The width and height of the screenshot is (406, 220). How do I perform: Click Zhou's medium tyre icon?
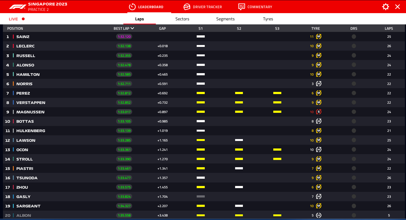[319, 187]
